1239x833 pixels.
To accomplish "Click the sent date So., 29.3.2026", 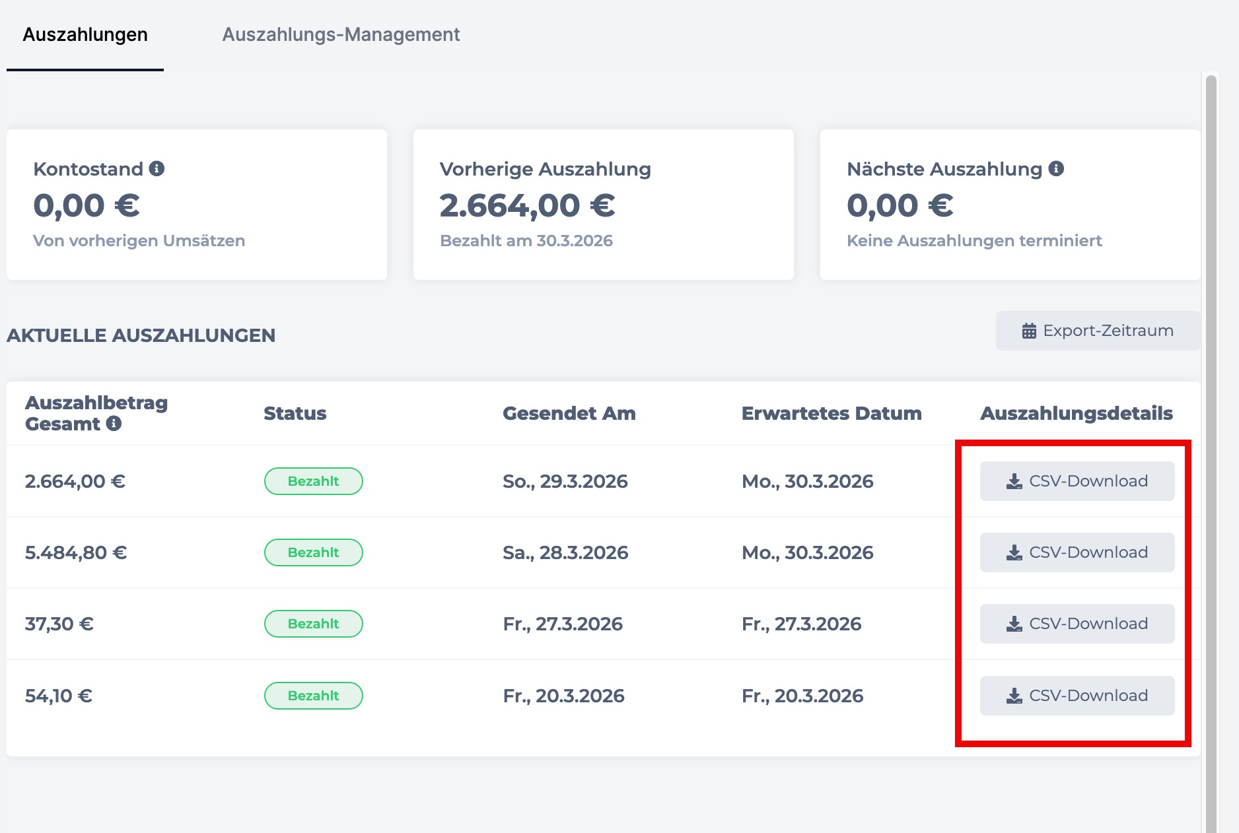I will click(x=565, y=481).
